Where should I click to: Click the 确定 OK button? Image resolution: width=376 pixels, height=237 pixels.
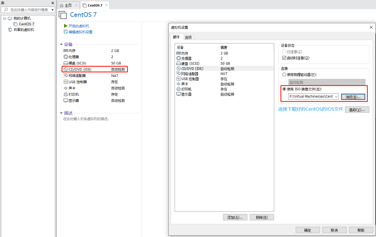pos(307,230)
